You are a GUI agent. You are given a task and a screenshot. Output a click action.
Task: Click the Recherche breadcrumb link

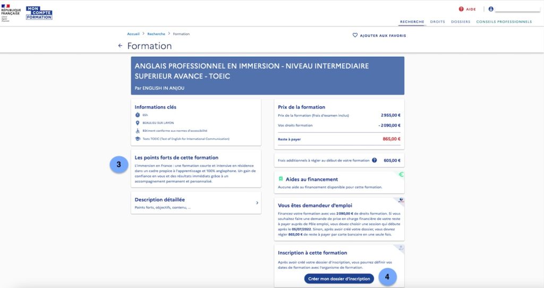156,34
